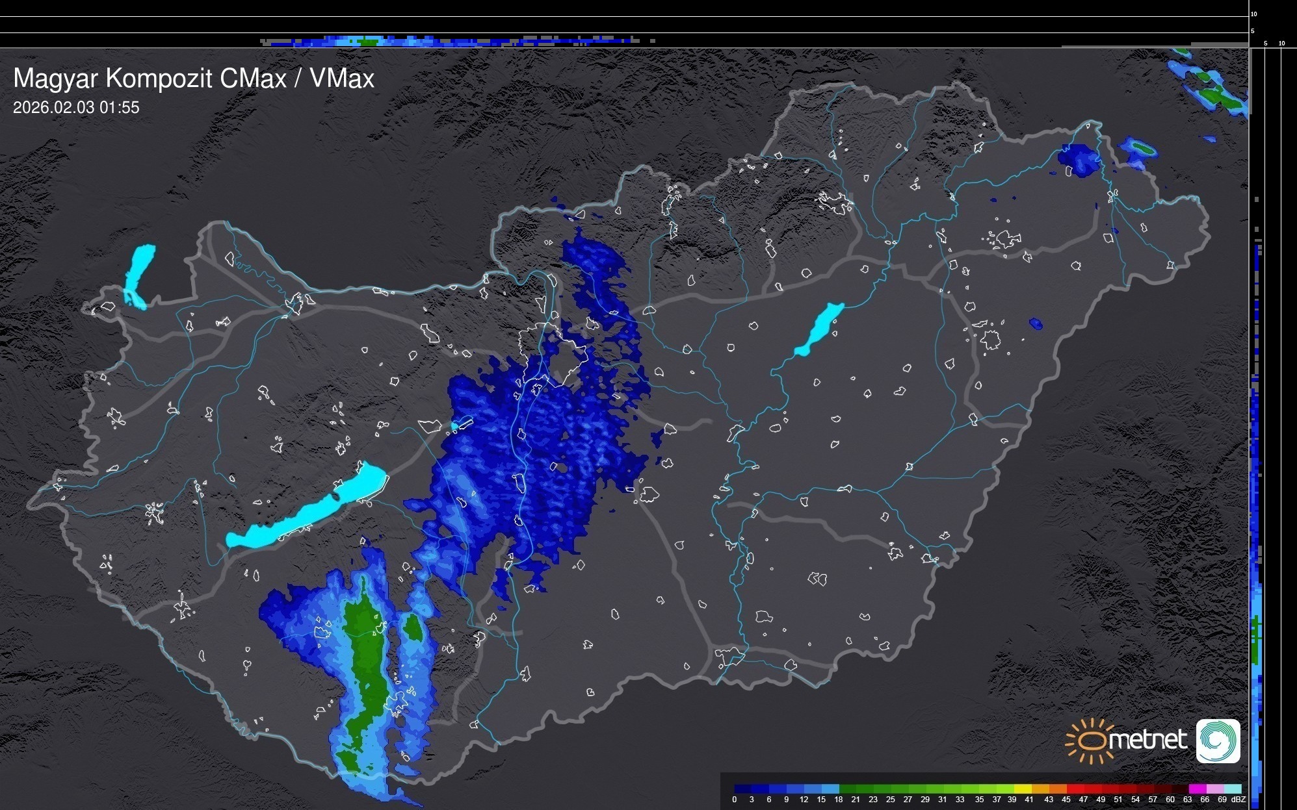The image size is (1297, 810).
Task: Click the green 18 dBZ legend swatch
Action: click(847, 789)
